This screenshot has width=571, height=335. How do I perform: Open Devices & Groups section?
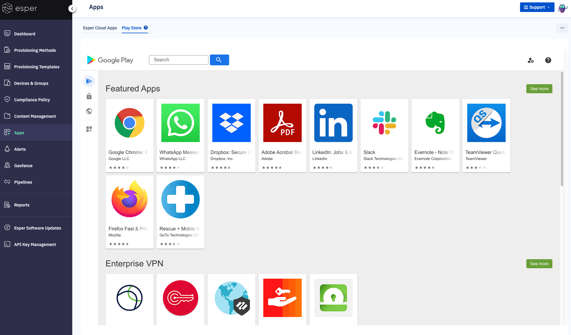coord(36,83)
